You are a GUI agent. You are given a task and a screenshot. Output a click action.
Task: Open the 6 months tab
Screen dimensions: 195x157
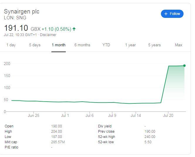[82, 45]
